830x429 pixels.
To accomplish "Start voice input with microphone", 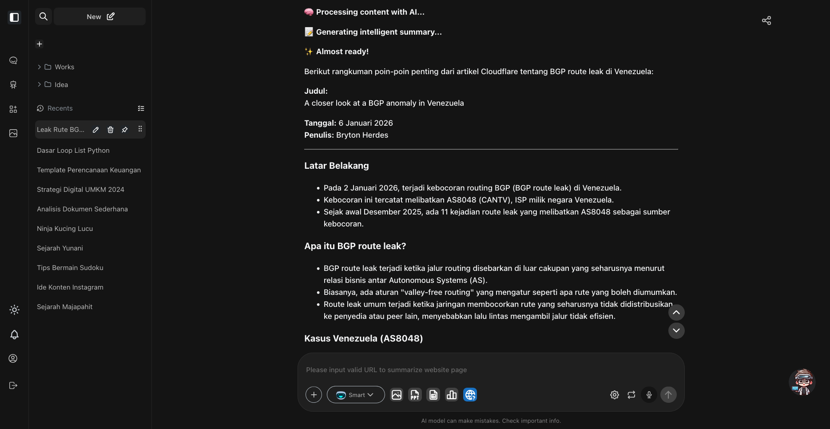I will (649, 395).
